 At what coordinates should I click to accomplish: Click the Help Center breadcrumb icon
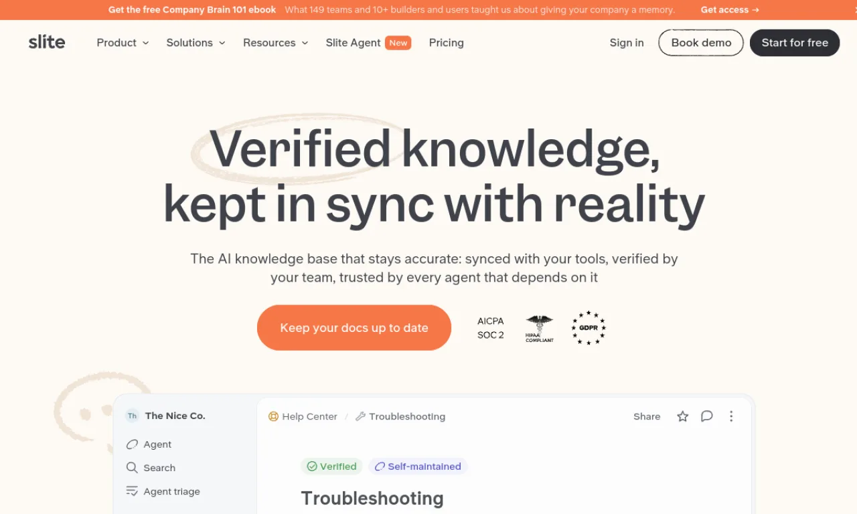point(273,416)
